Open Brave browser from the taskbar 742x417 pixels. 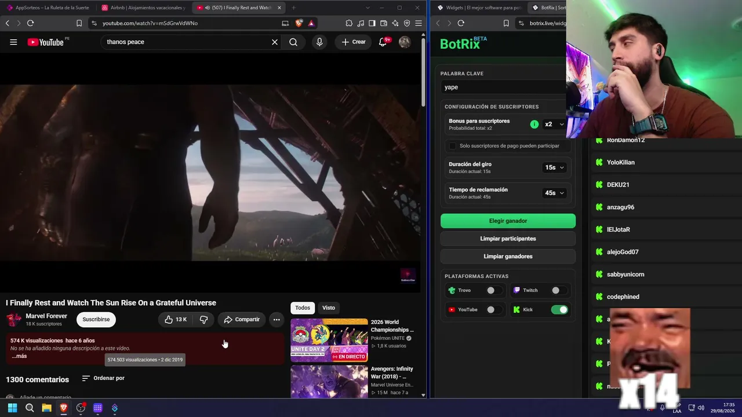pyautogui.click(x=64, y=408)
